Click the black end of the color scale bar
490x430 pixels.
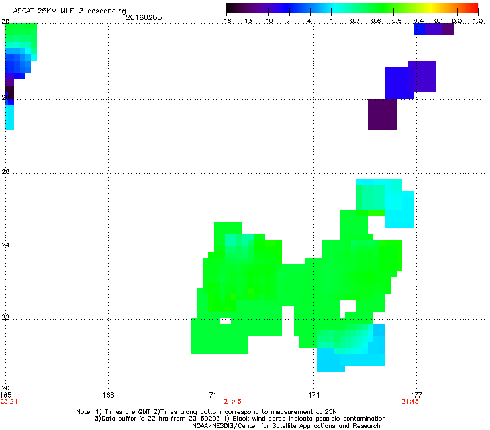[232, 8]
